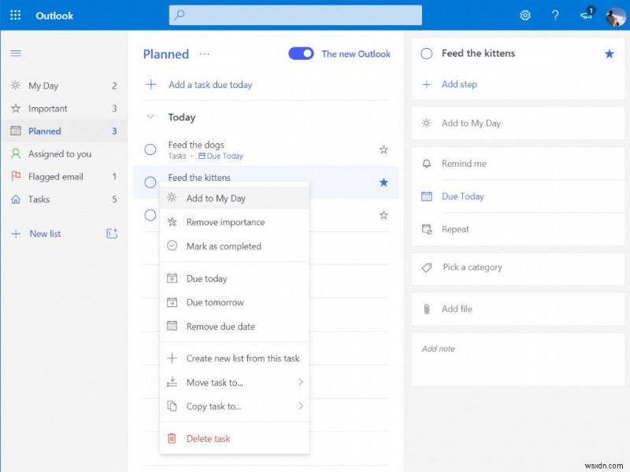Screen dimensions: 630x472
Task: Attach a file using the paperclip icon
Action: pyautogui.click(x=426, y=308)
